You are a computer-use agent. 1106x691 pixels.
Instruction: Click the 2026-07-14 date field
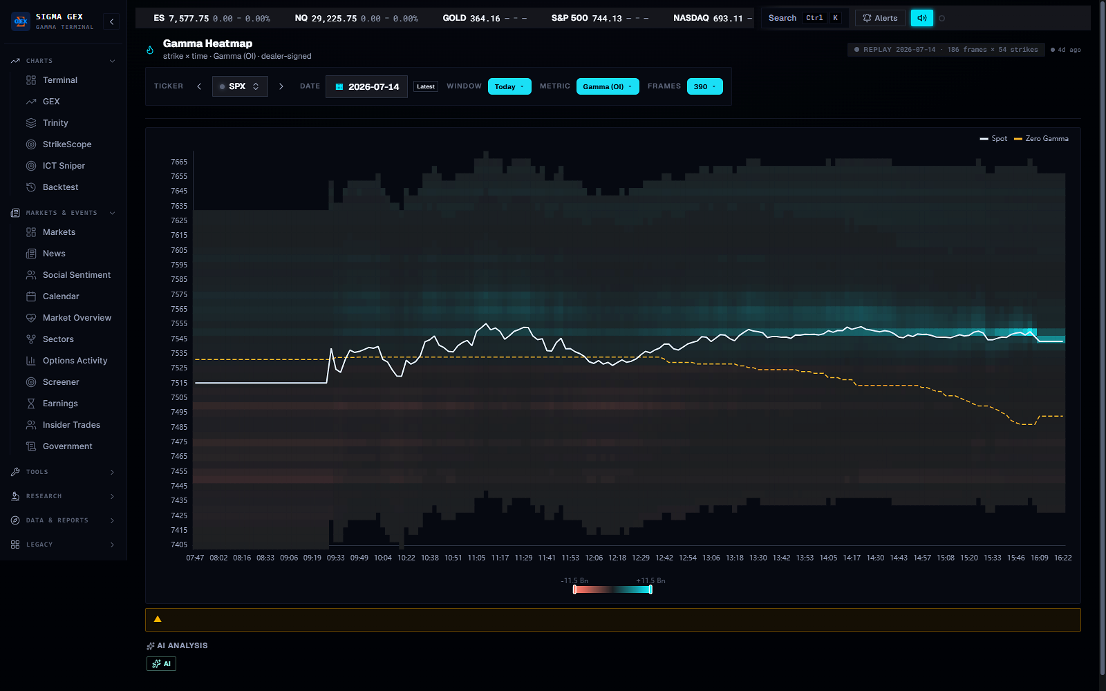coord(366,86)
